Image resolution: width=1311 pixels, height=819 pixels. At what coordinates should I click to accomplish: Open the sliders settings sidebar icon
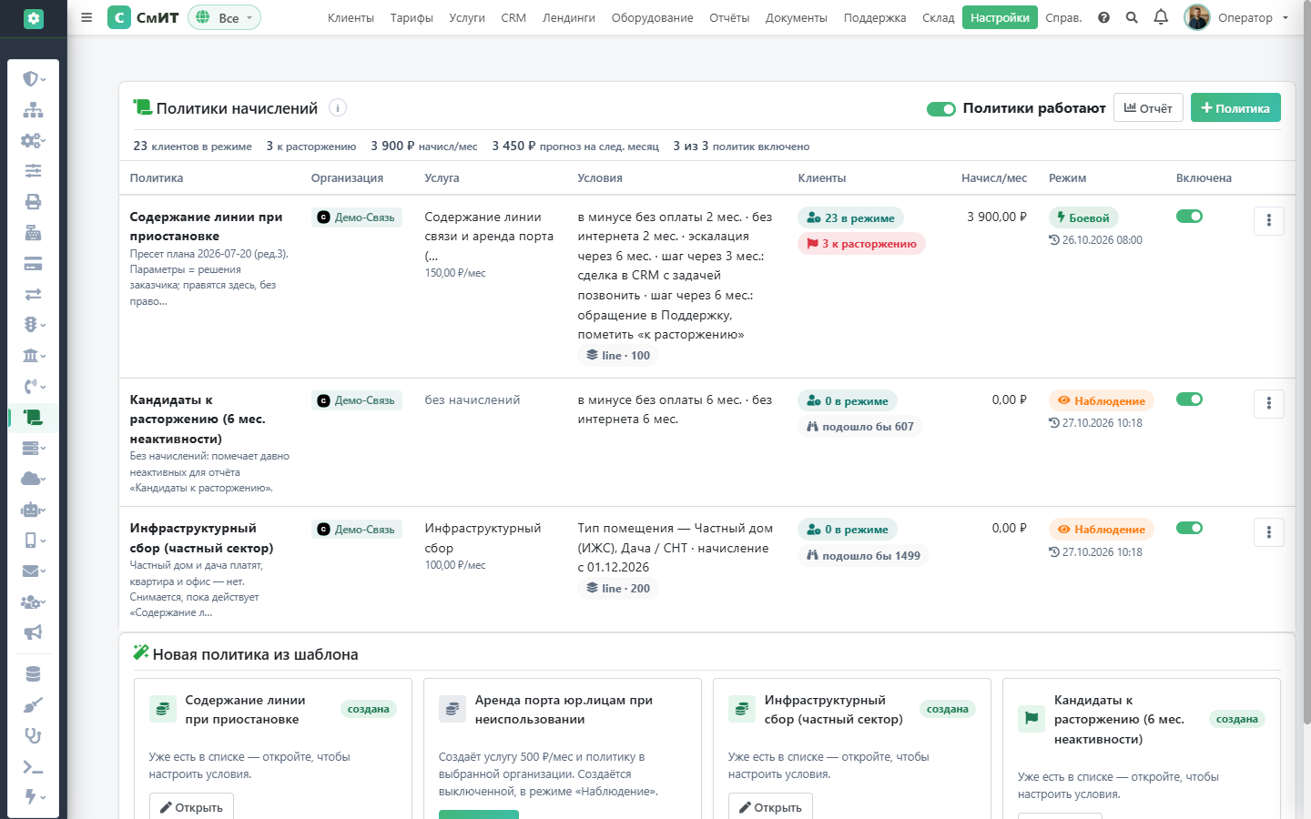pos(33,171)
